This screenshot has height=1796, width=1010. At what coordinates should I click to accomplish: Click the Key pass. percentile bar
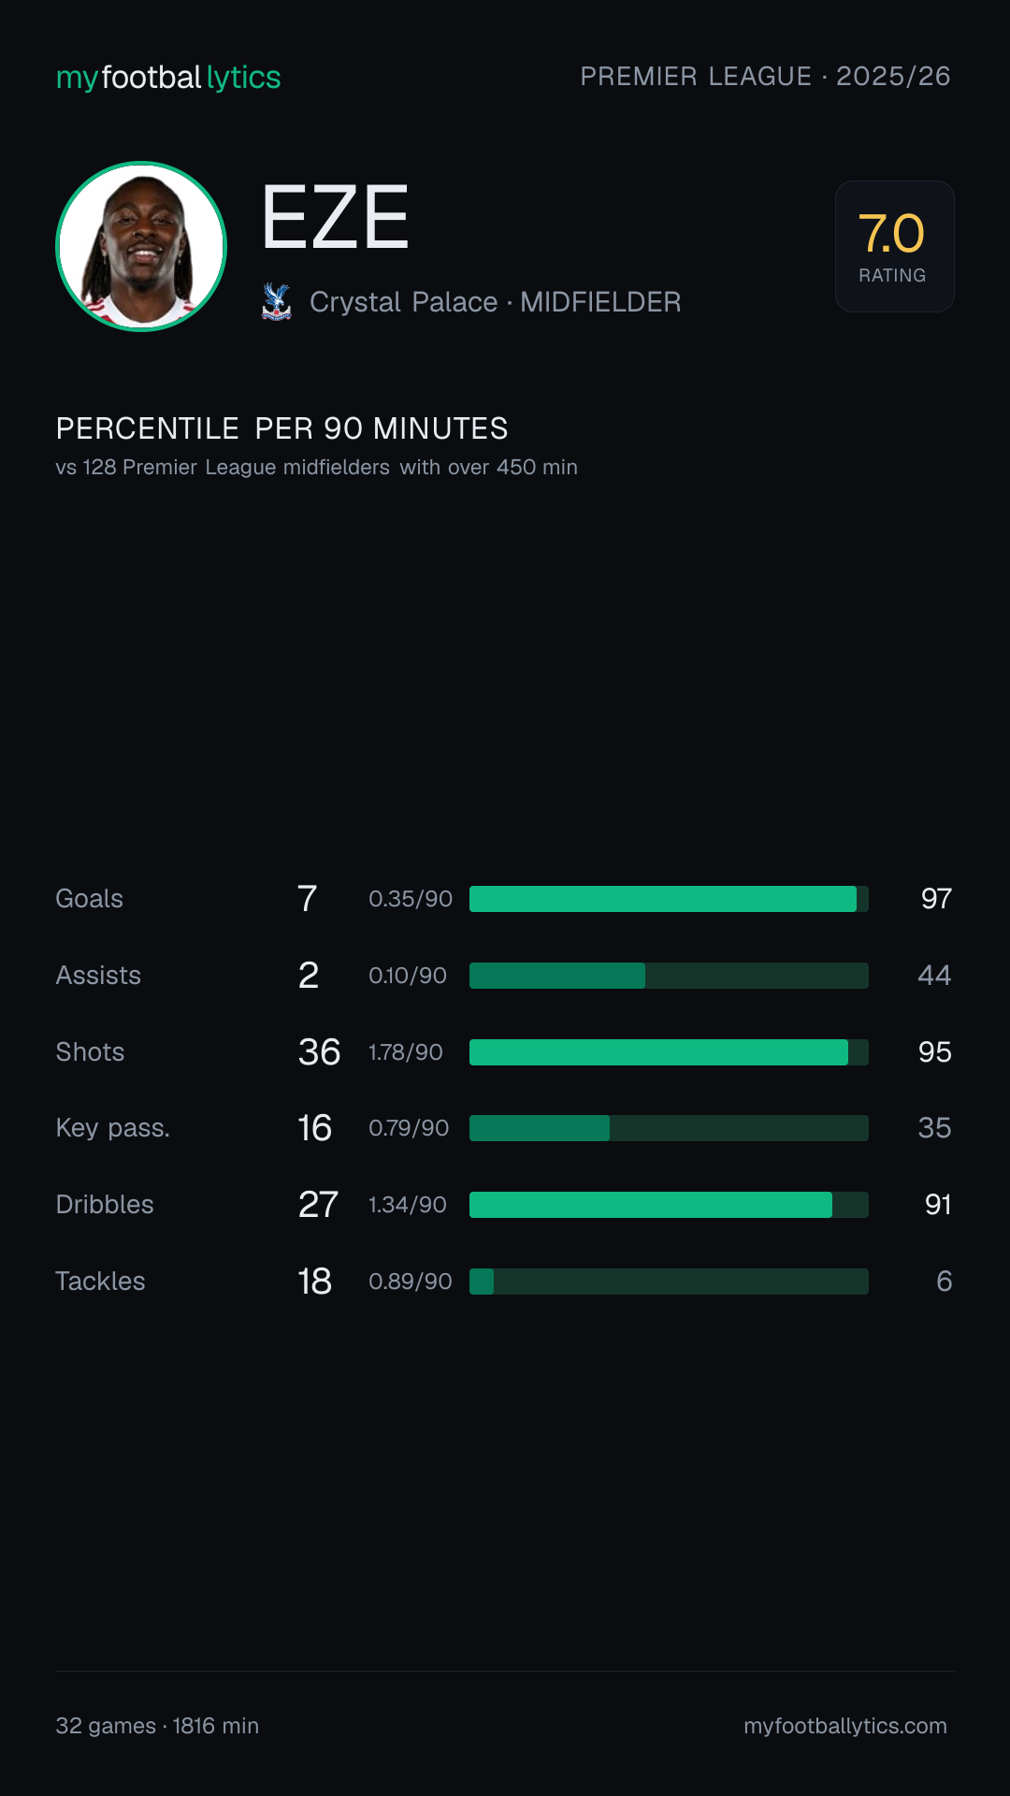669,1128
